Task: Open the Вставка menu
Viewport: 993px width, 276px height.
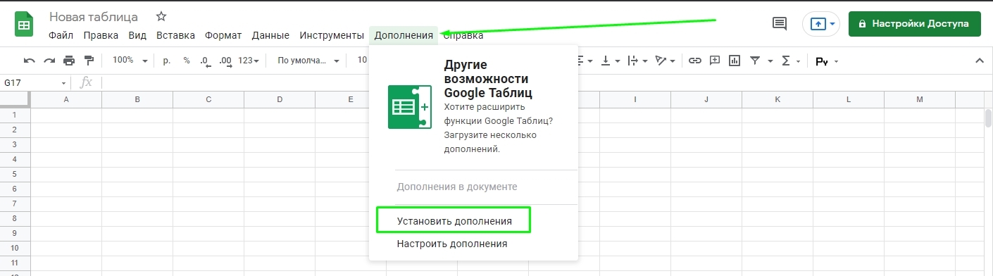Action: coord(175,35)
